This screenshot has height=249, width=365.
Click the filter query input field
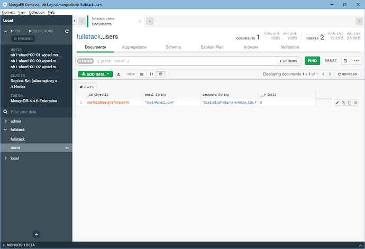(x=185, y=61)
